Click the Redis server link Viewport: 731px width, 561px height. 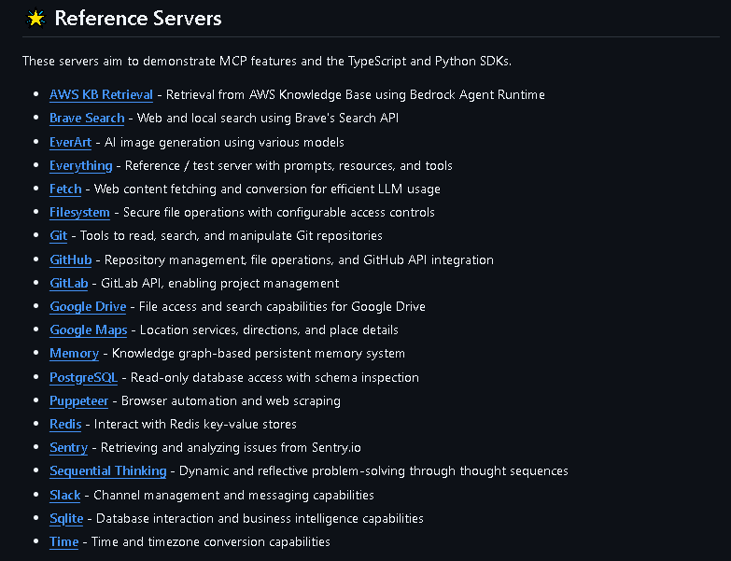65,424
